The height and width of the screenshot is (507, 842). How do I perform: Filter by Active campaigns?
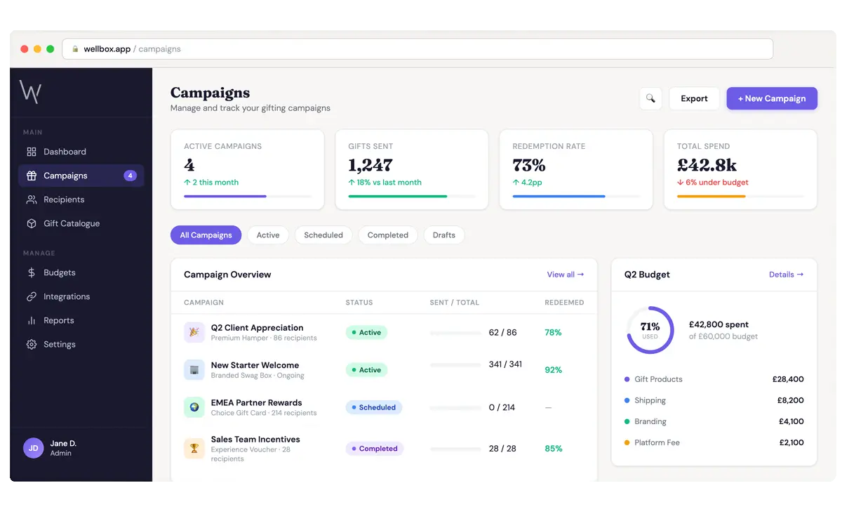268,235
